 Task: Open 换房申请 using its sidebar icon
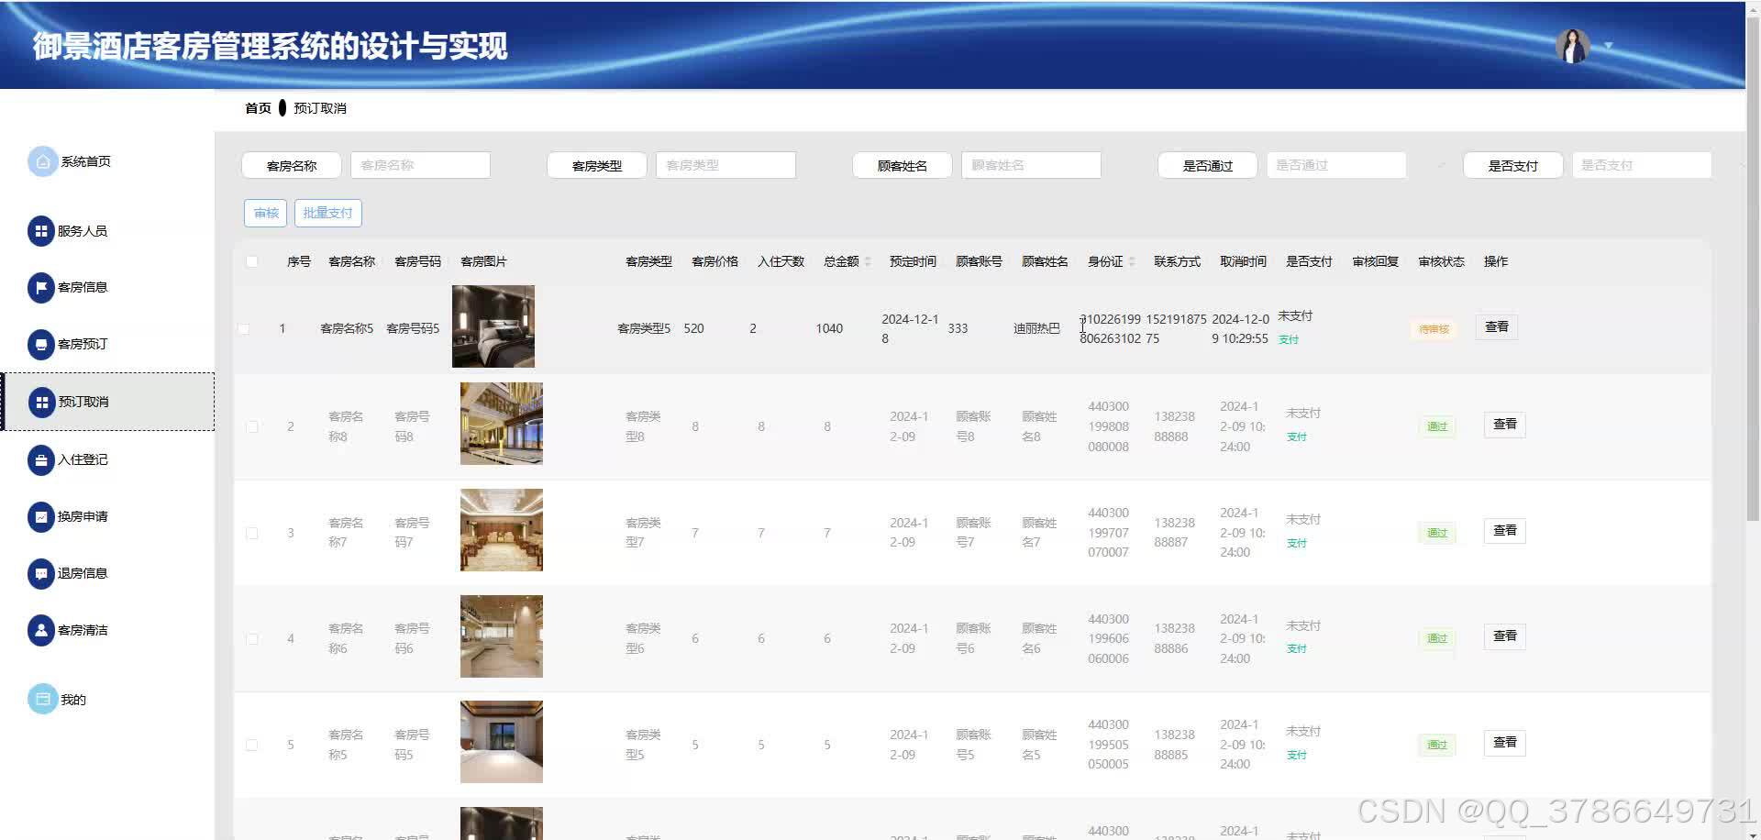(x=40, y=516)
